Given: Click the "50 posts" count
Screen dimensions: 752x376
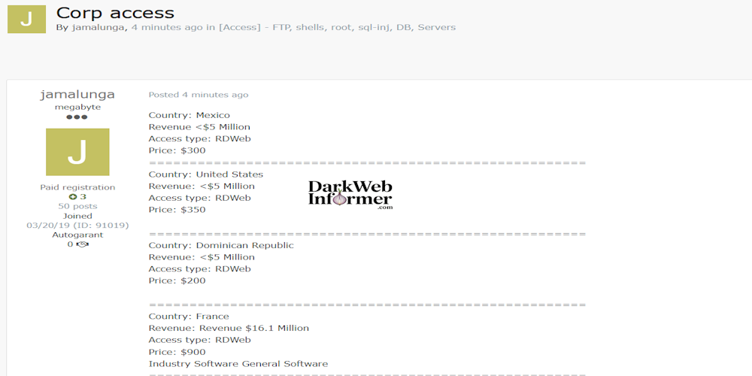Looking at the screenshot, I should pyautogui.click(x=77, y=206).
